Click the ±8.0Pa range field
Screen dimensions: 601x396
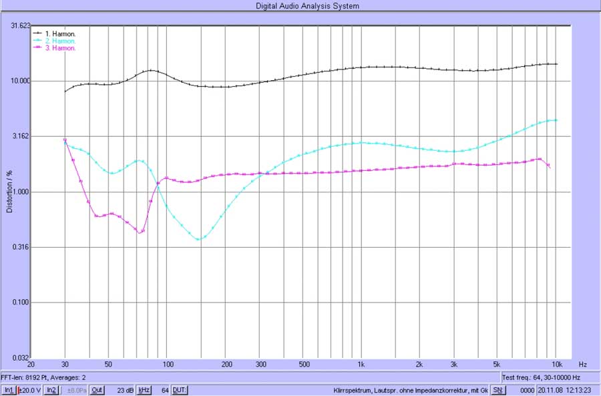[75, 390]
